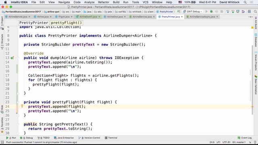The width and height of the screenshot is (258, 145).
Task: Open the GWT Debug run configuration dropdown
Action: 193,12
